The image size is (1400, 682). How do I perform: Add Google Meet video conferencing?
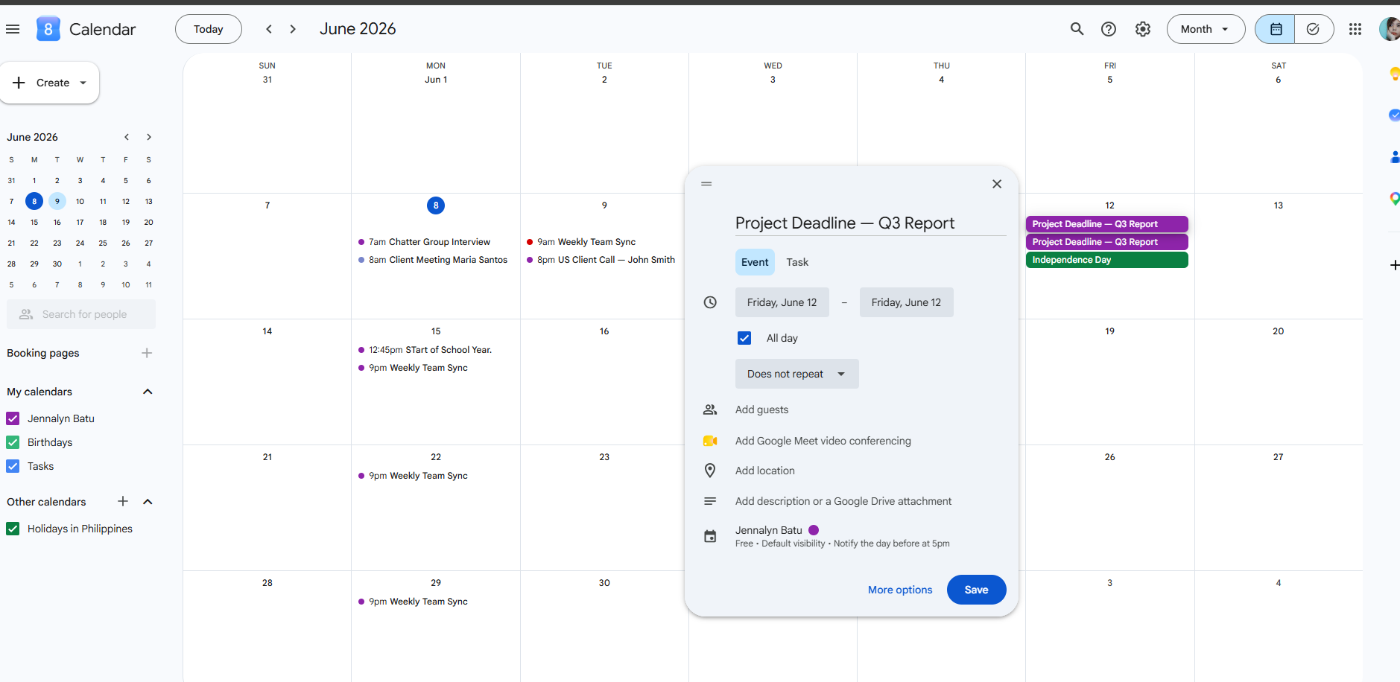click(x=823, y=441)
